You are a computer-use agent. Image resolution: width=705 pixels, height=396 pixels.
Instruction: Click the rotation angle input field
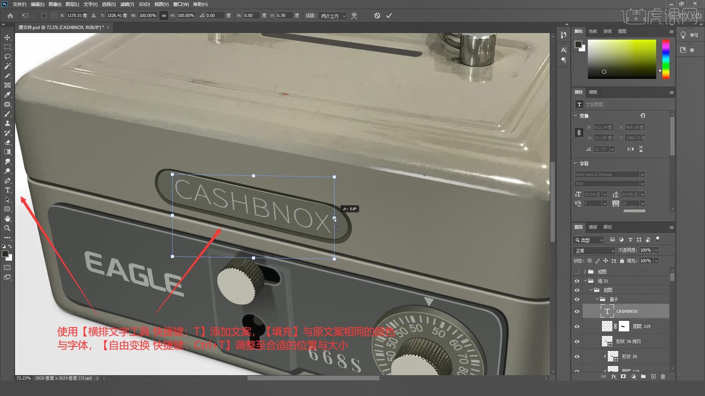(214, 15)
